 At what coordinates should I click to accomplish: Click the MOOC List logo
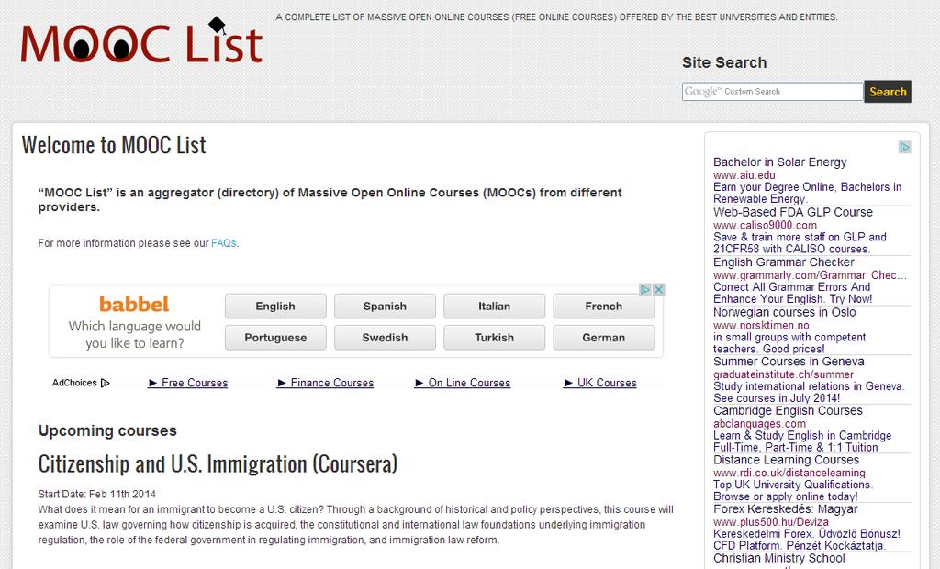tap(141, 40)
